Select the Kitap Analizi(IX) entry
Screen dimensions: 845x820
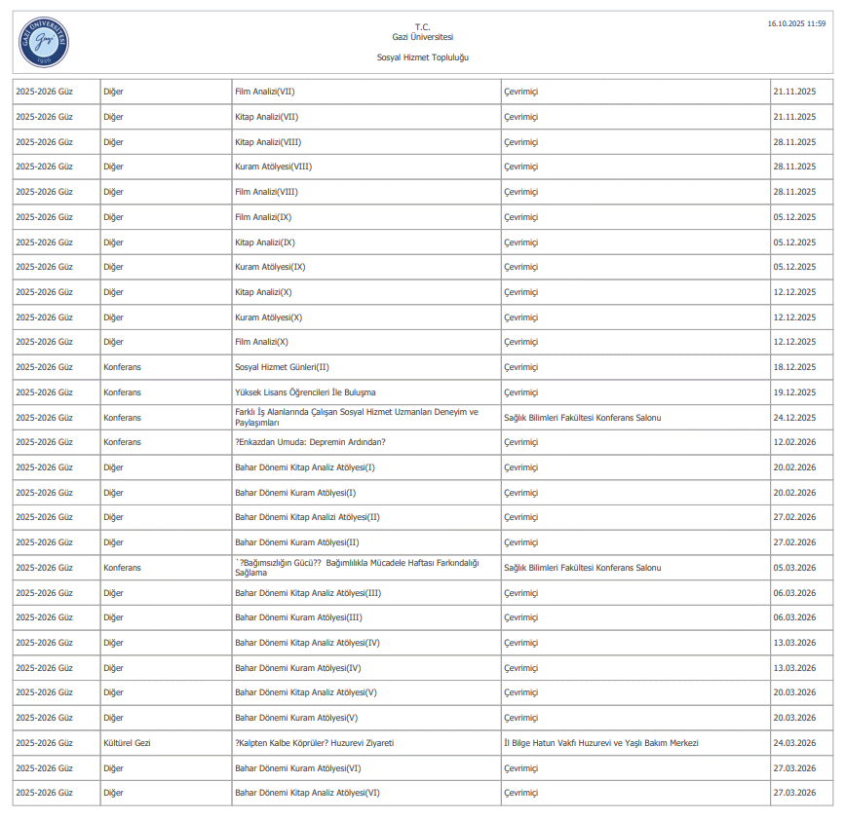pyautogui.click(x=264, y=242)
